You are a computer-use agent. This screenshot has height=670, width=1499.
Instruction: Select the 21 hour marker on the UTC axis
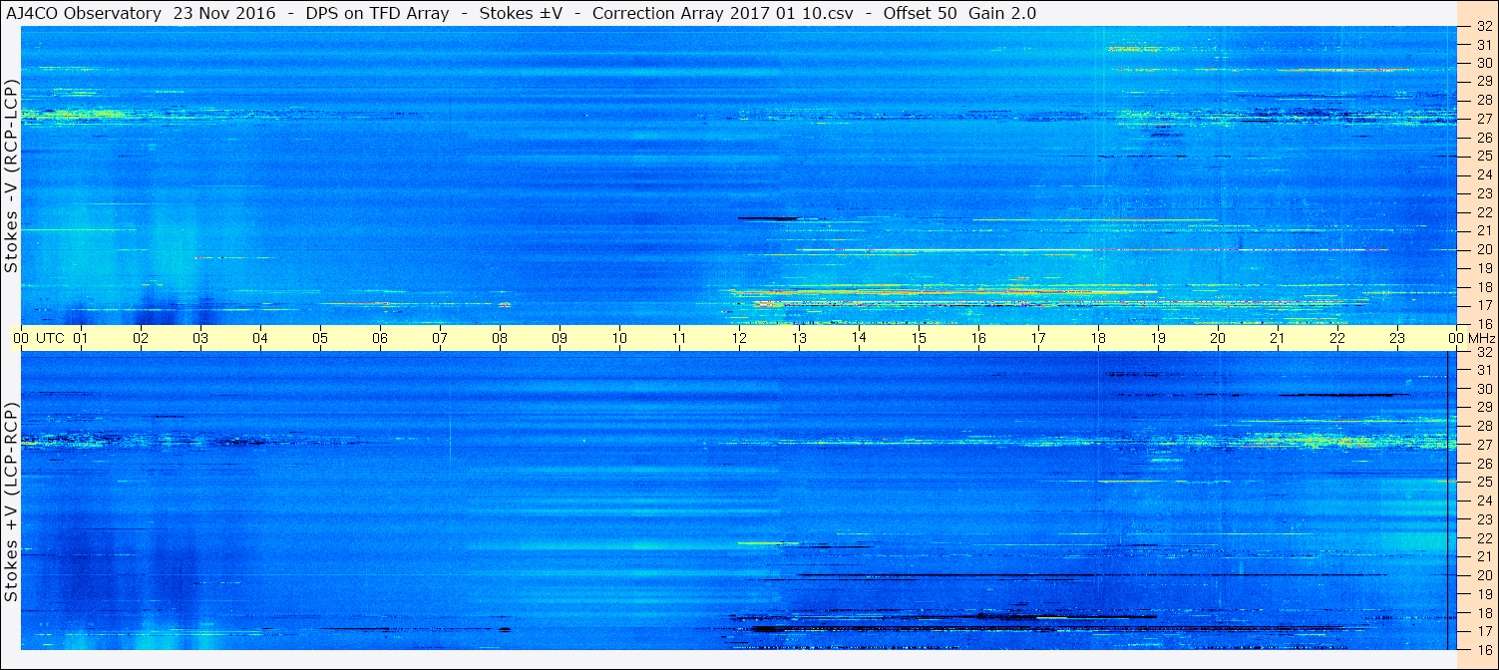coord(1278,338)
